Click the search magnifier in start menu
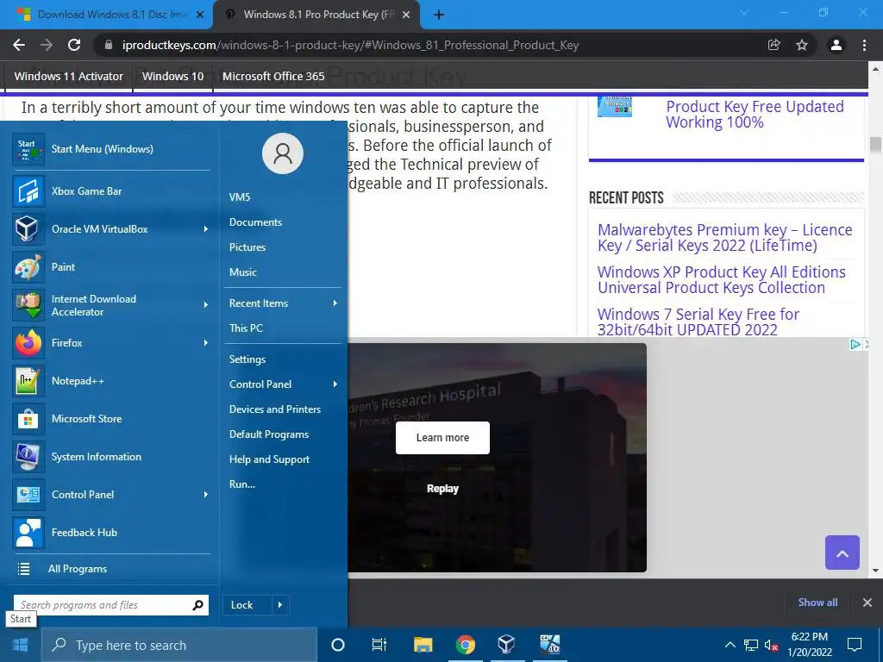Screen dimensions: 883x662 197,605
